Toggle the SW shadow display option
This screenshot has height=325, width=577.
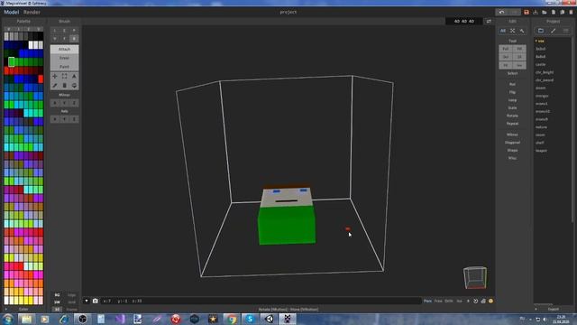coord(57,302)
